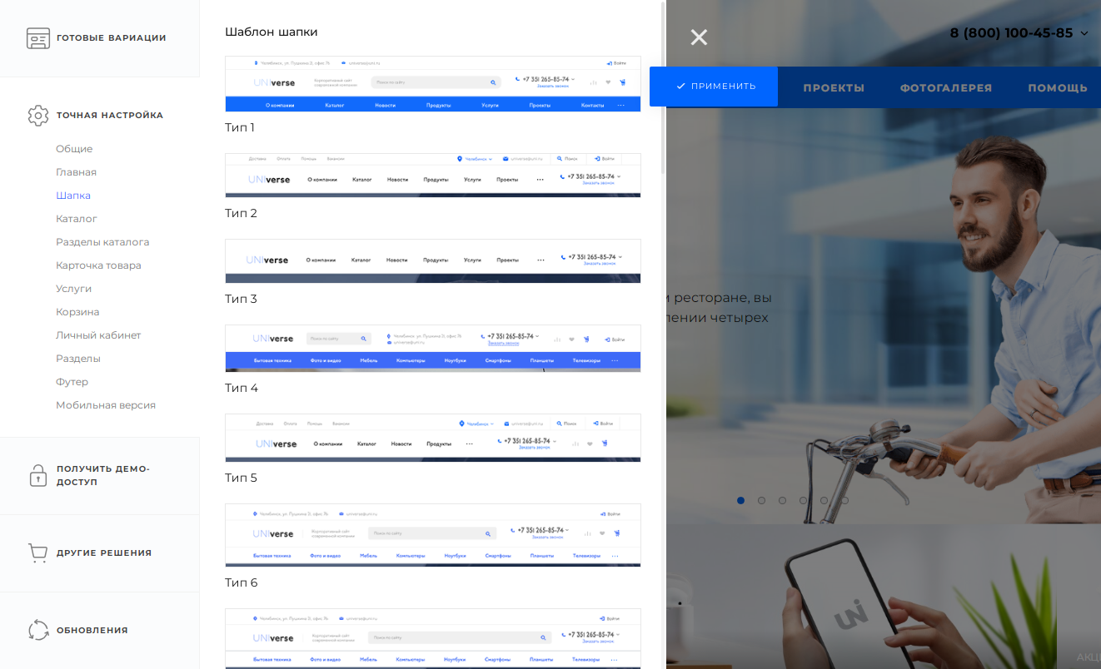
Task: Select Мобильная версия settings item
Action: [x=106, y=405]
